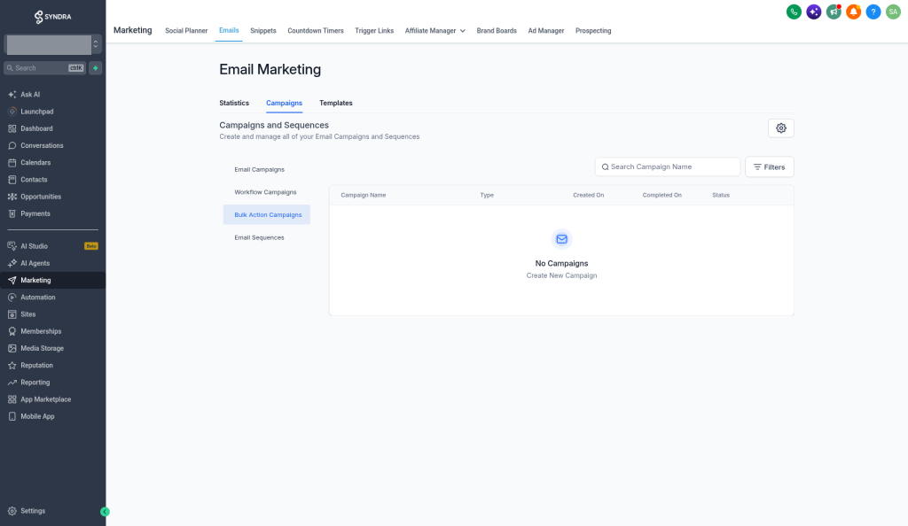Click the Completed On column header

[661, 196]
